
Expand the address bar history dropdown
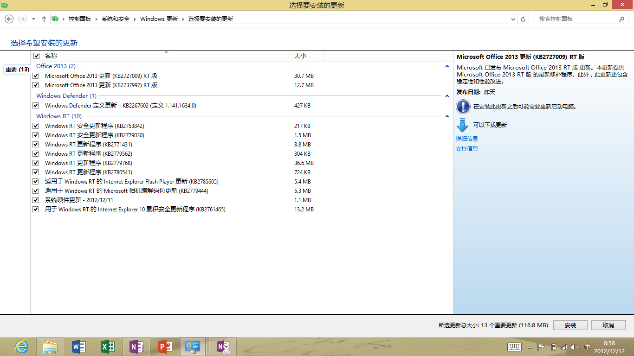[x=513, y=19]
